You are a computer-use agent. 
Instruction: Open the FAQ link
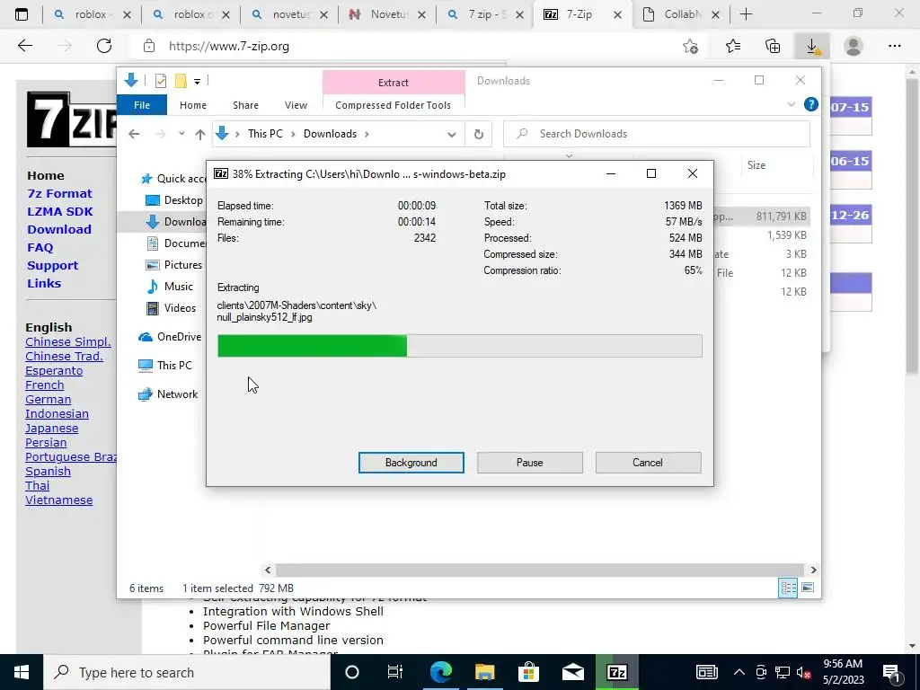tap(40, 248)
